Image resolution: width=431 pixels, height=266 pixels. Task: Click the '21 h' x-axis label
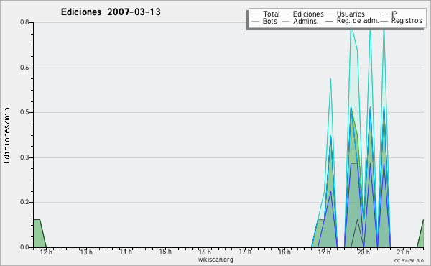click(403, 252)
